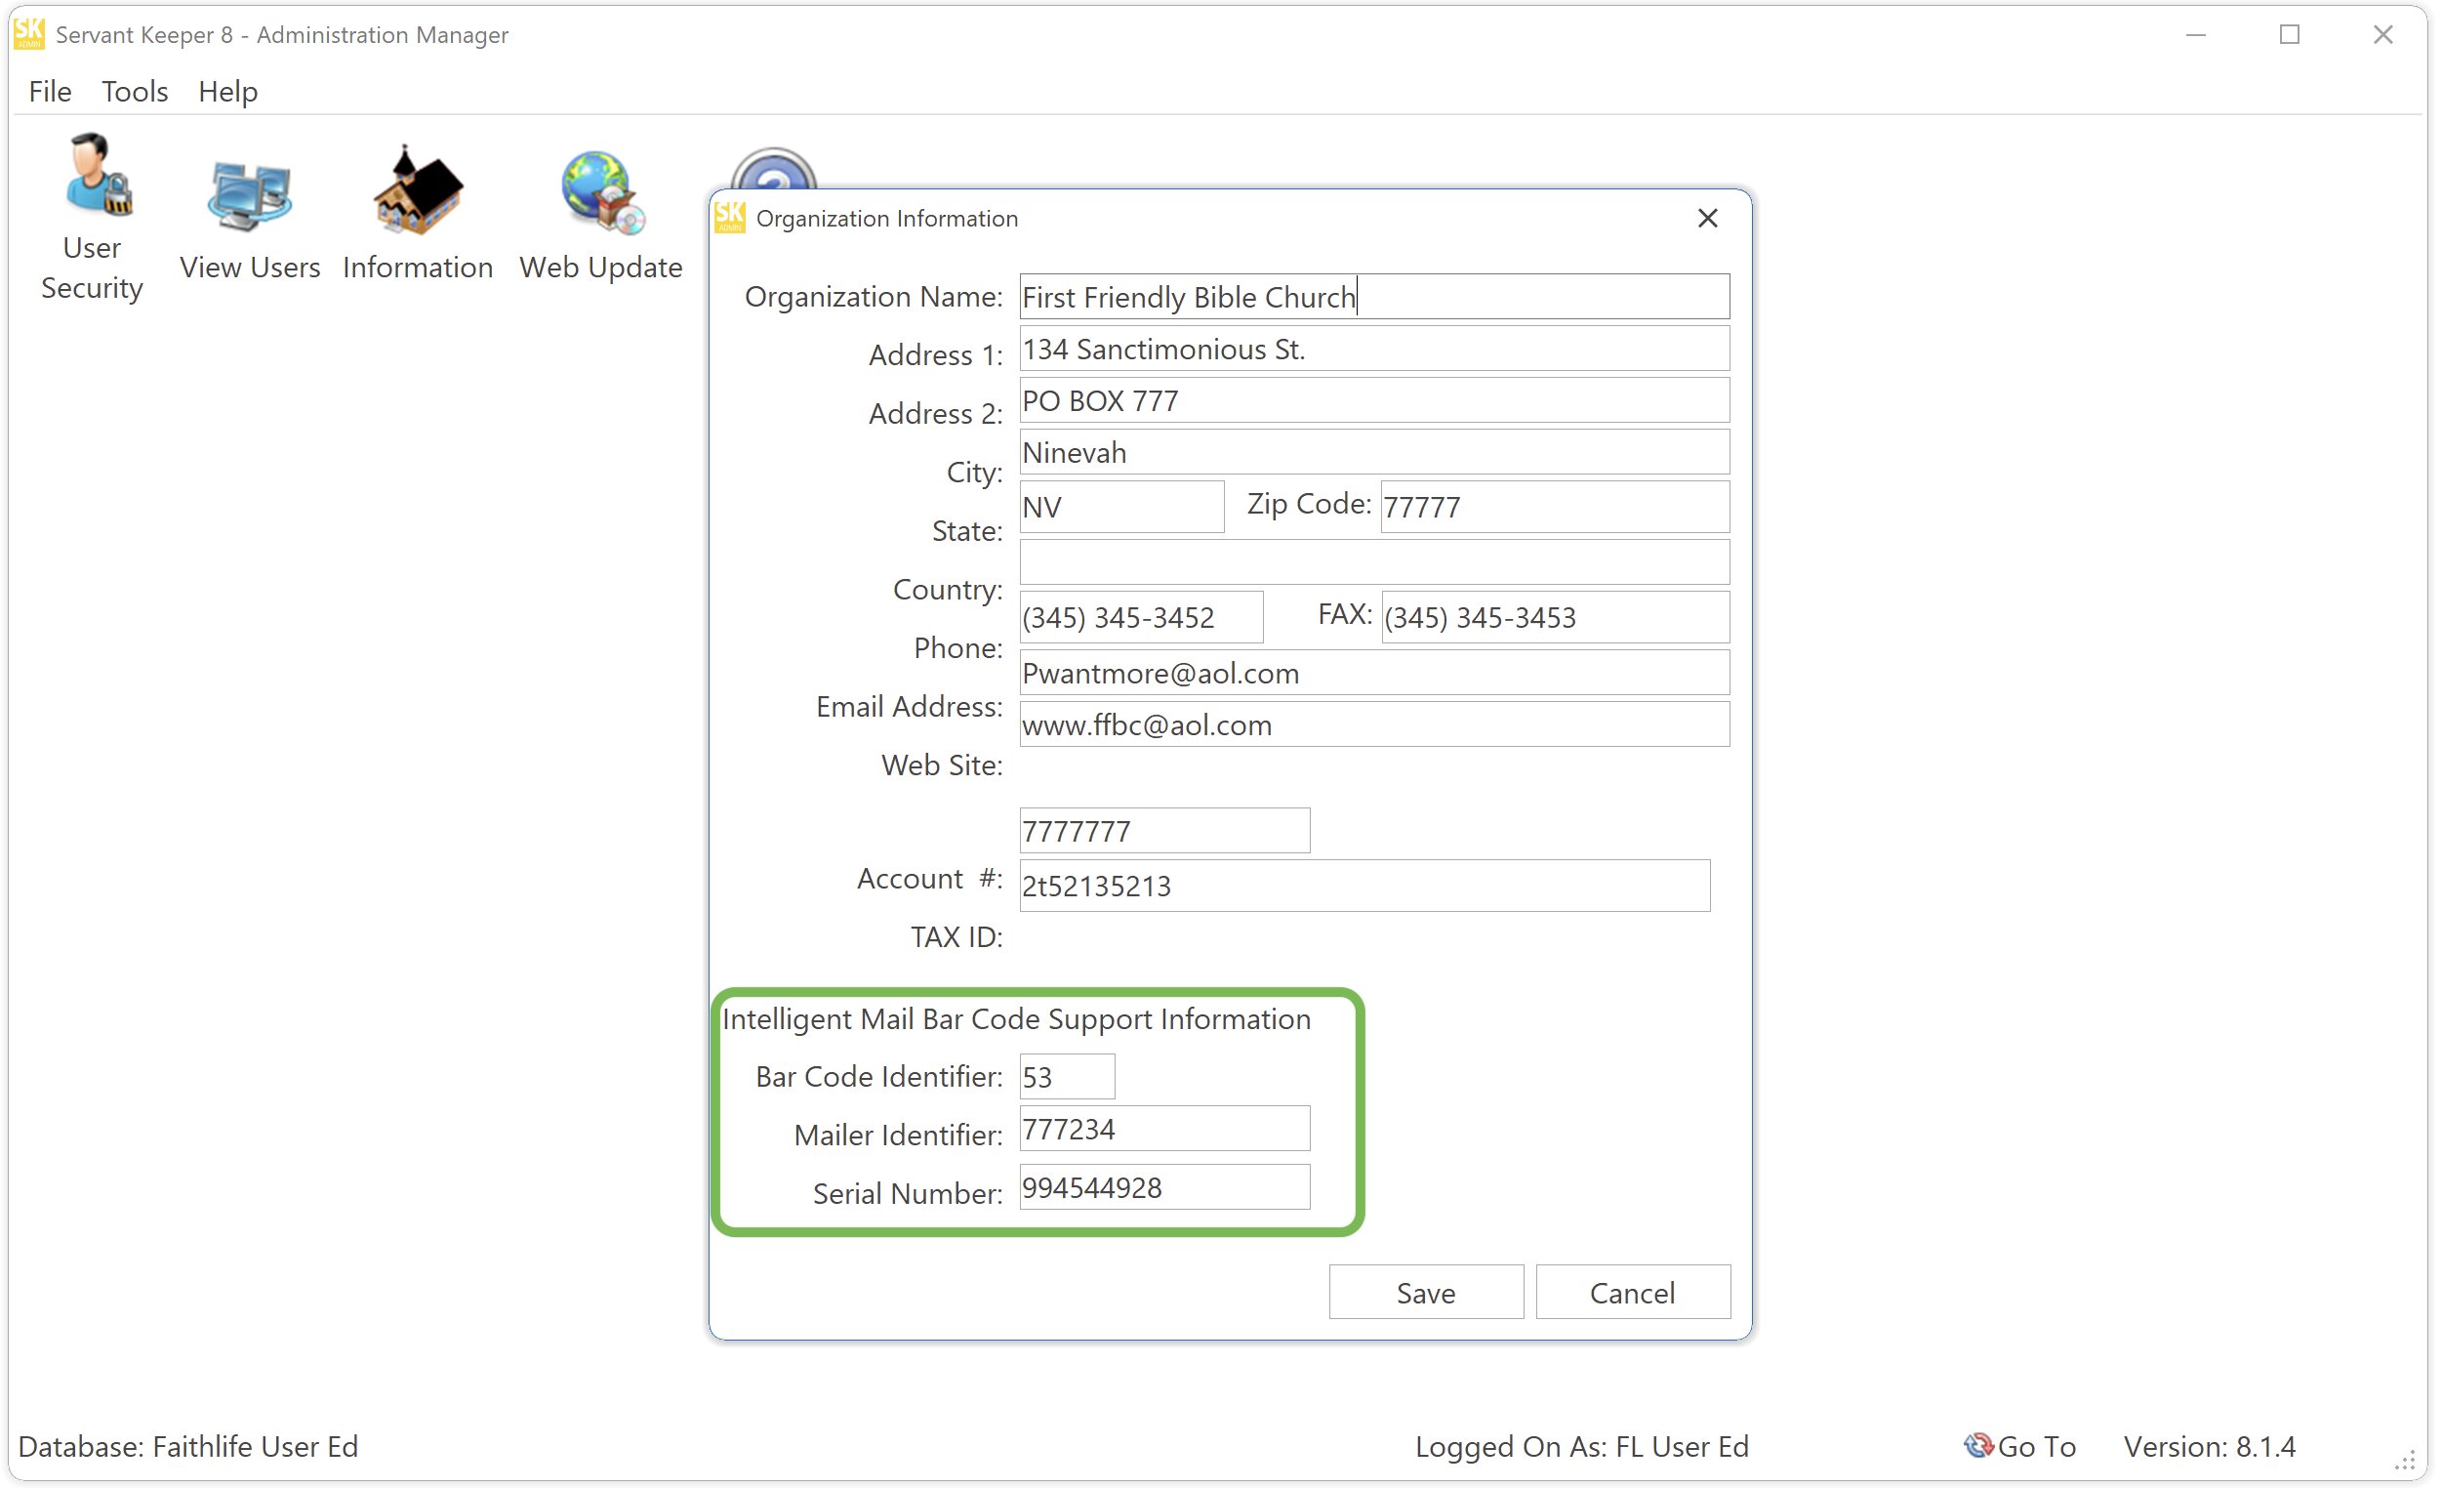
Task: Click the Bar Code Identifier field
Action: 1067,1077
